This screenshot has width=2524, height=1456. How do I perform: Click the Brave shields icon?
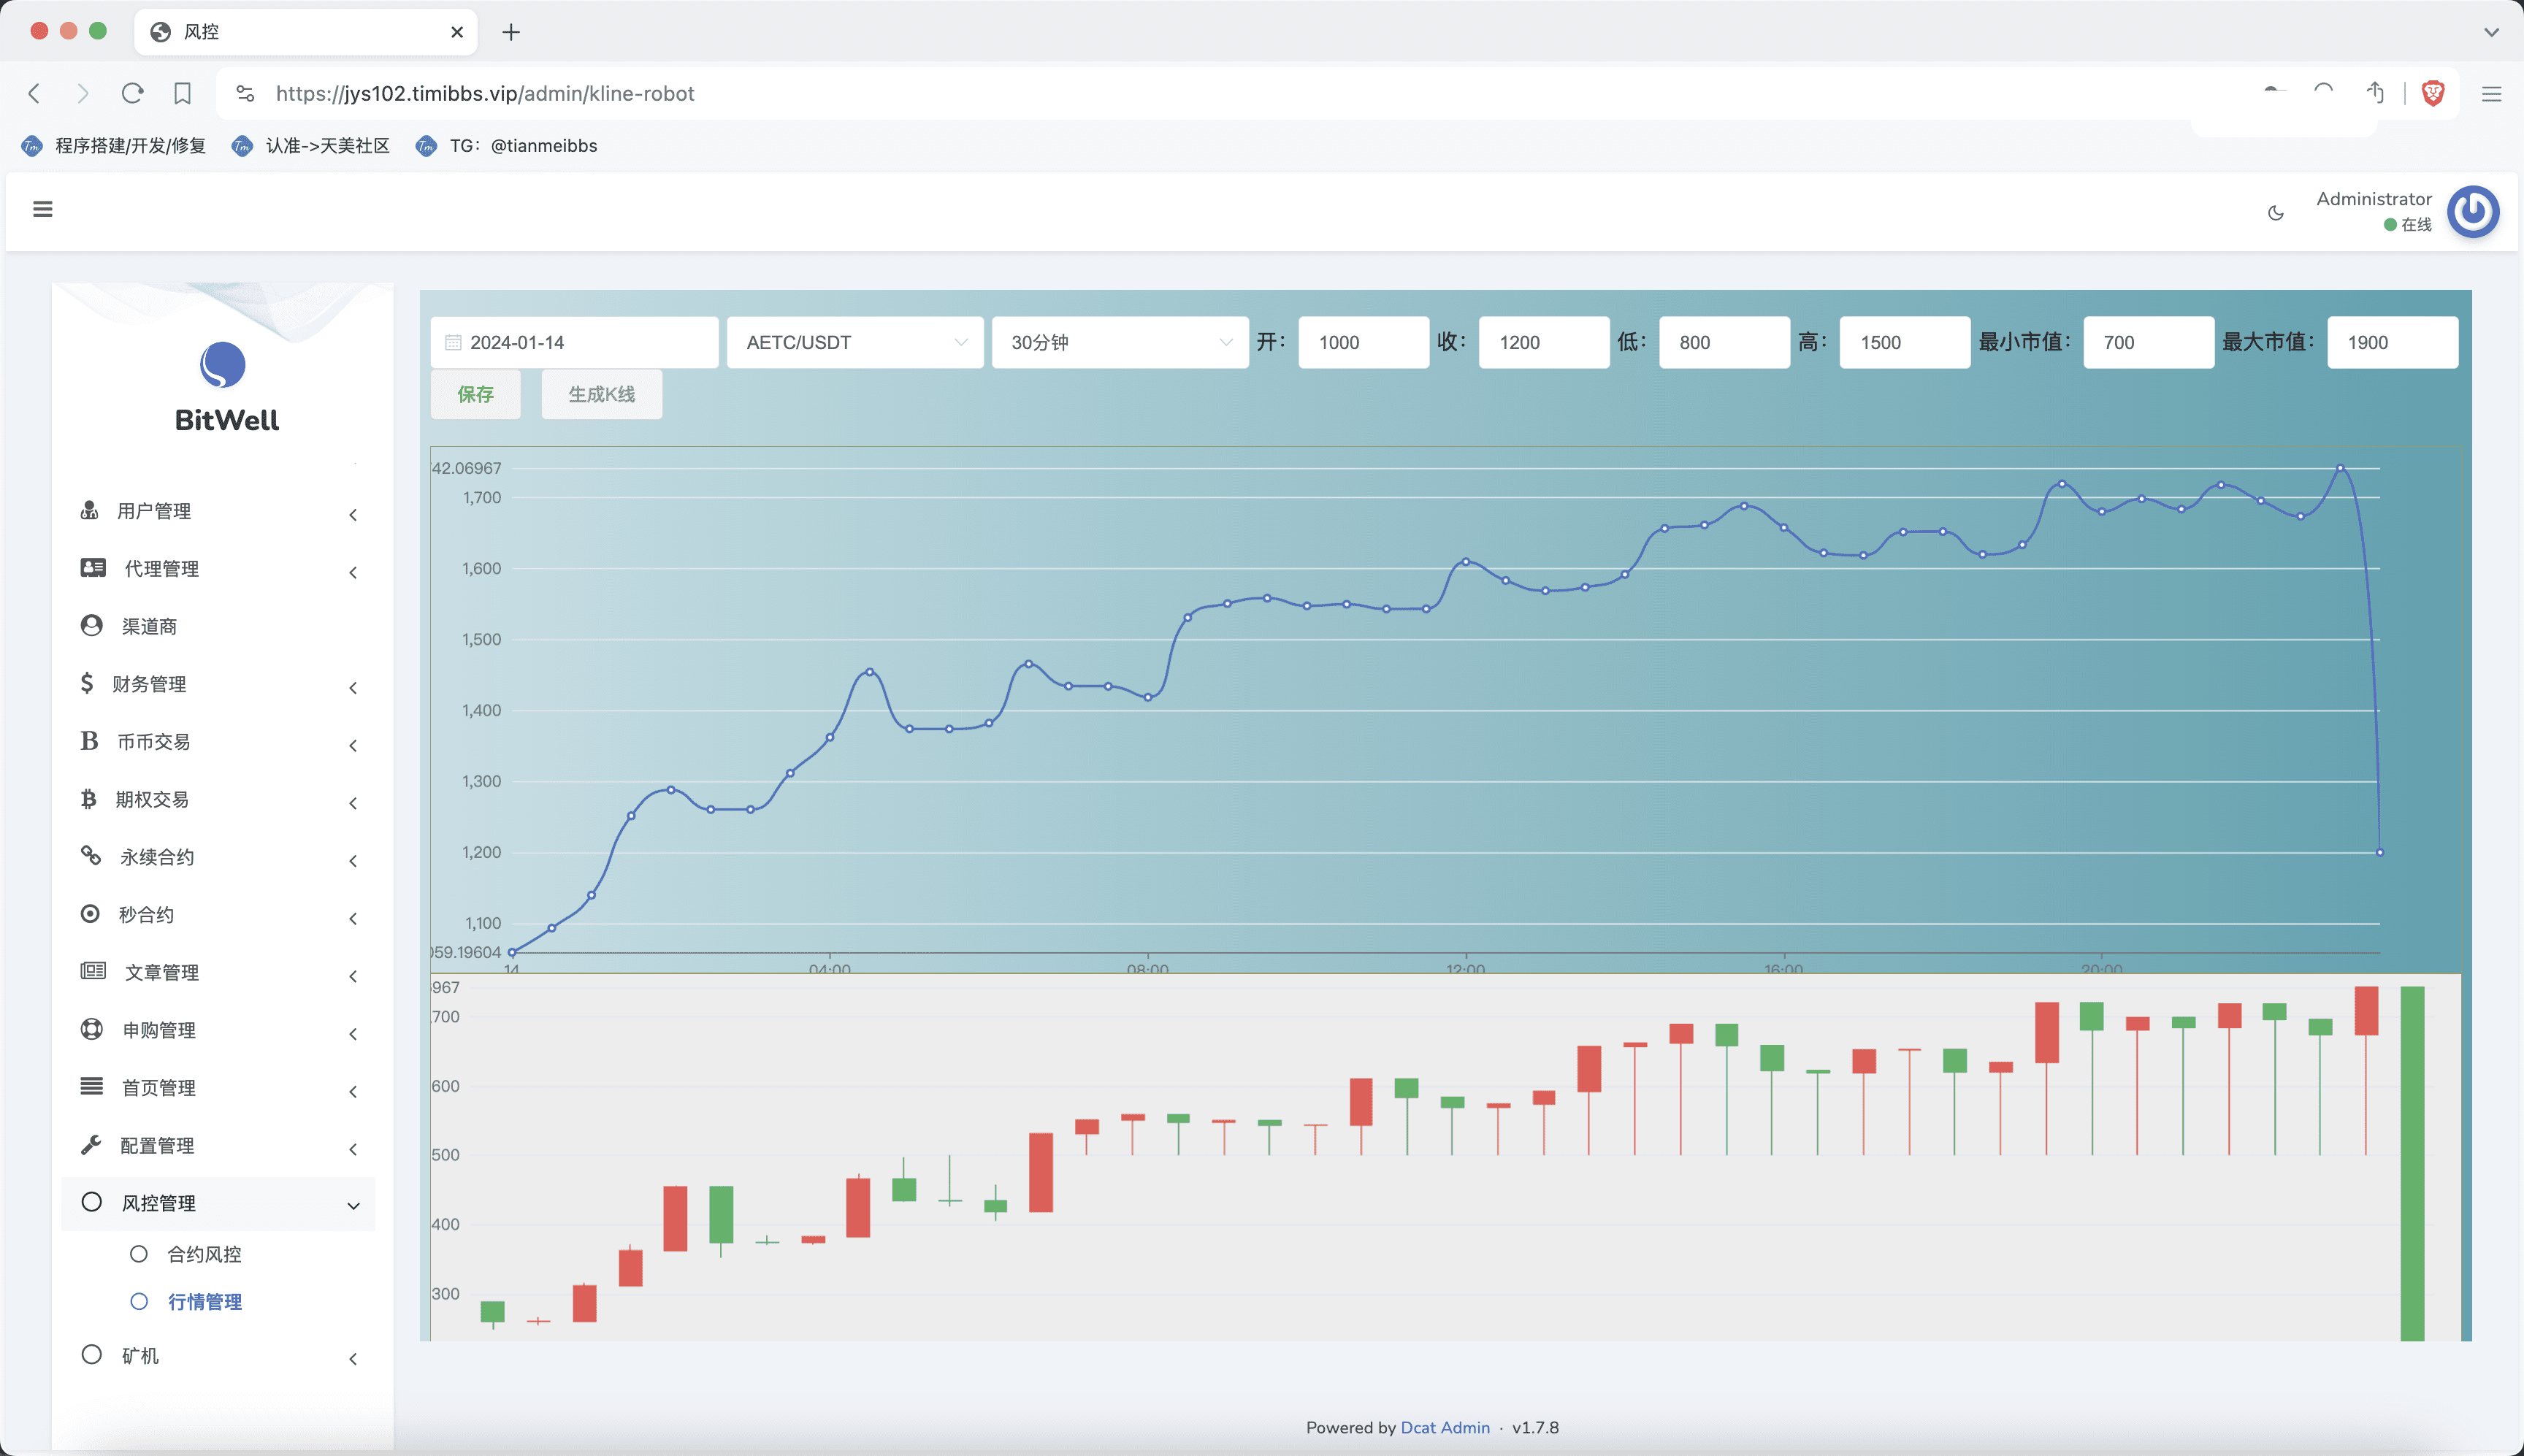(2433, 93)
